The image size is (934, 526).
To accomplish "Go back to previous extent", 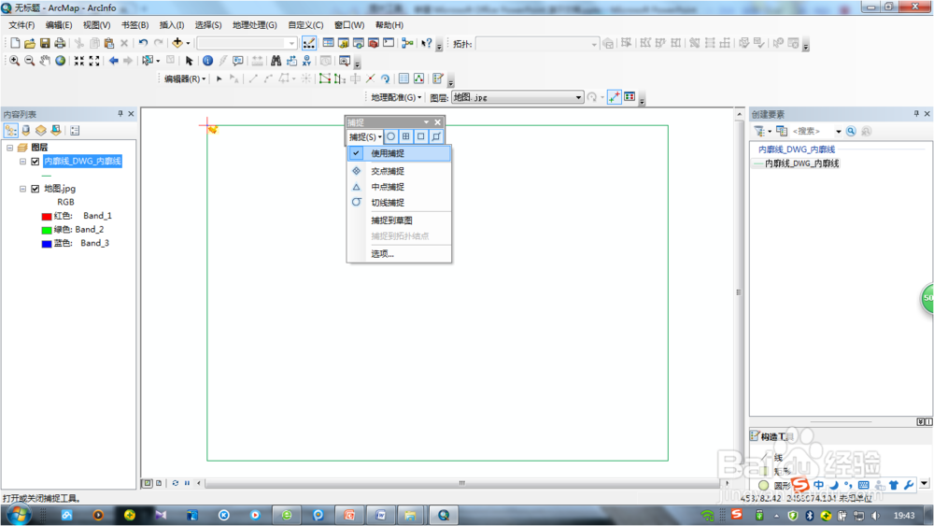I will [113, 61].
